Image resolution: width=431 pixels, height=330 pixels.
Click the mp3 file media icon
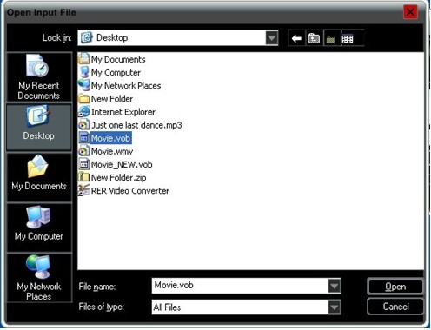point(84,125)
